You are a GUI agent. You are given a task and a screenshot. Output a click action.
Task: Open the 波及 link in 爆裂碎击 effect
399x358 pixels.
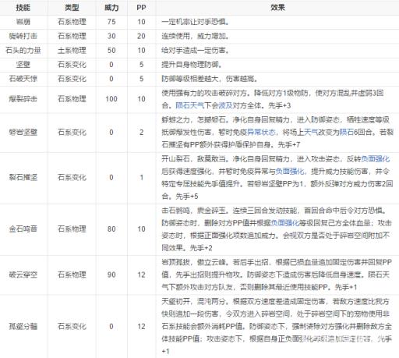[225, 105]
